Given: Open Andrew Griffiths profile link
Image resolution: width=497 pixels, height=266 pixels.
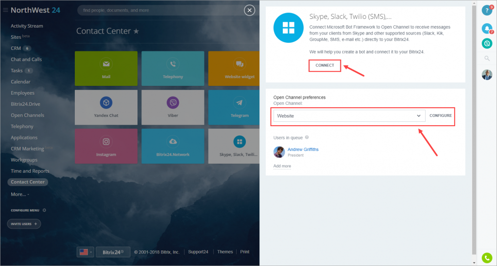Looking at the screenshot, I should tap(303, 150).
